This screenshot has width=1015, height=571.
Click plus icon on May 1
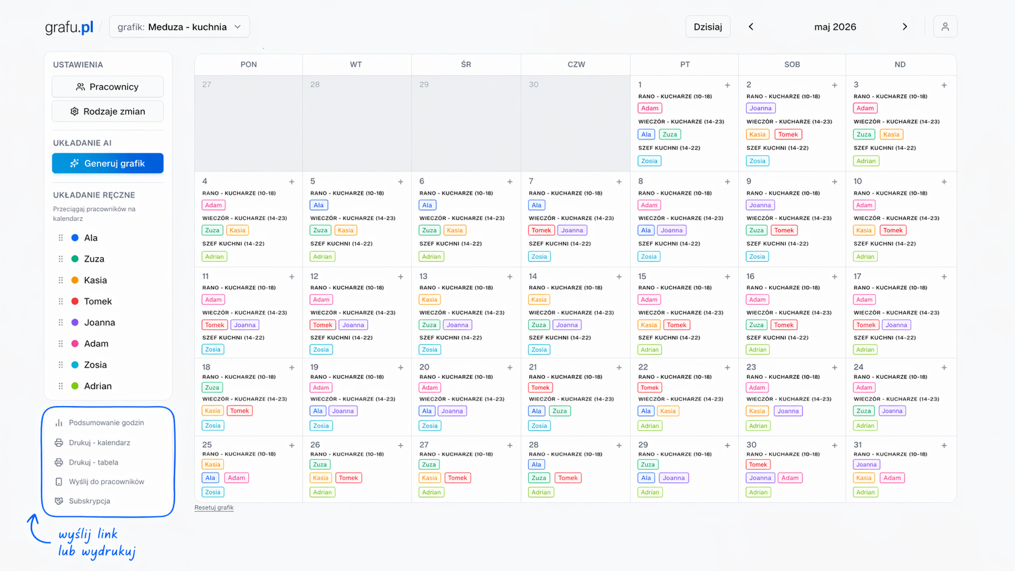(727, 86)
